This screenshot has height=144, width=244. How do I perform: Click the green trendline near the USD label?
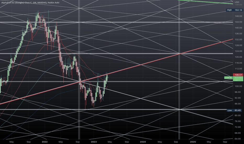tap(206, 2)
